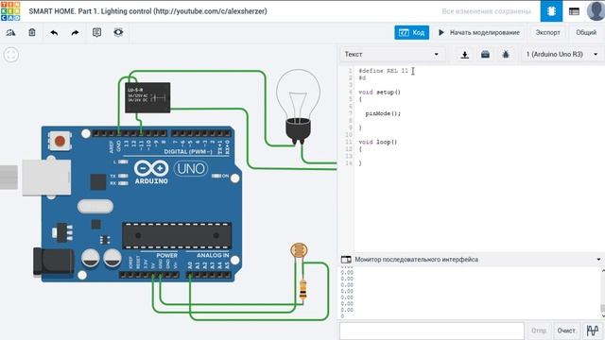The height and width of the screenshot is (340, 605).
Task: Click the serial monitor header label
Action: [x=416, y=260]
